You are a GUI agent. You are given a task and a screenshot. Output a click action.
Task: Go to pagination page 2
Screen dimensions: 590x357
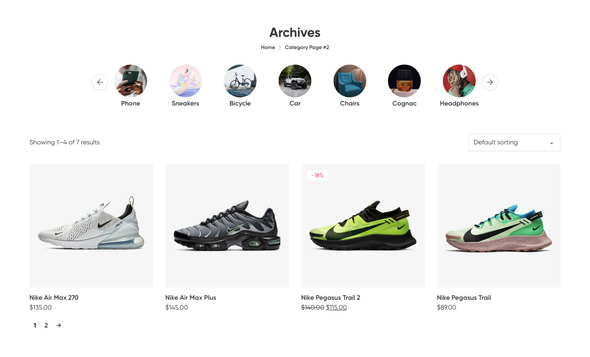(46, 326)
